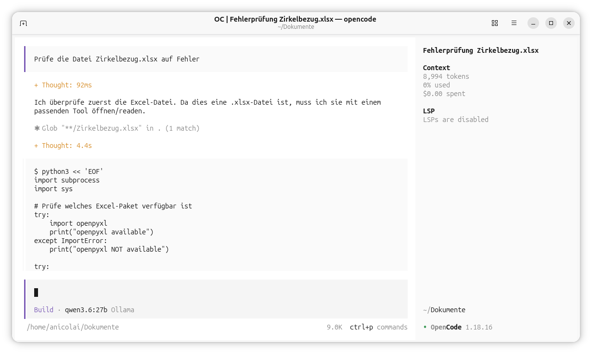Click the 9.0K token counter

tap(335, 327)
